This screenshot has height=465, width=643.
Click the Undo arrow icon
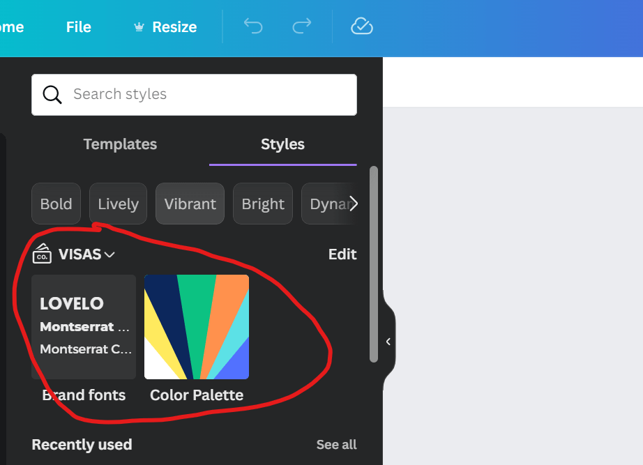click(x=252, y=26)
